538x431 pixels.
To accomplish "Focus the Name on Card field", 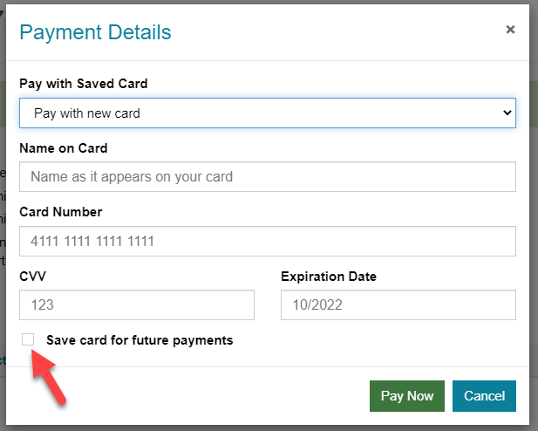I will [x=268, y=177].
